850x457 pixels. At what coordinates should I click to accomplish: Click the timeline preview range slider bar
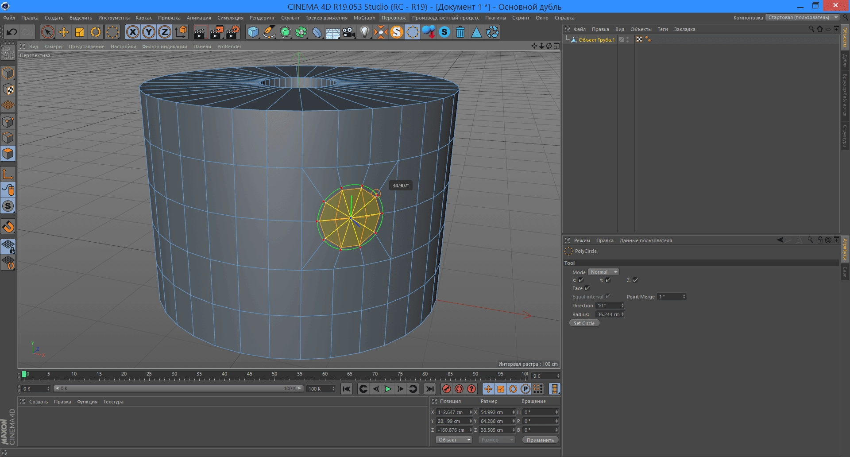[x=178, y=388]
